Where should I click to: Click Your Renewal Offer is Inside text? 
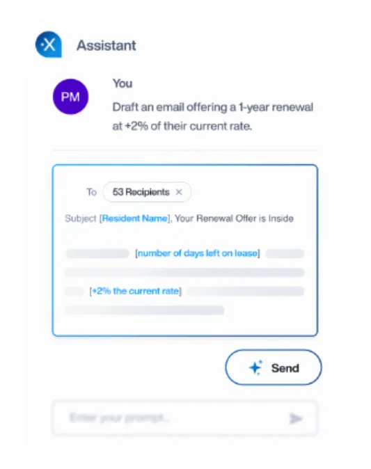[x=234, y=218]
